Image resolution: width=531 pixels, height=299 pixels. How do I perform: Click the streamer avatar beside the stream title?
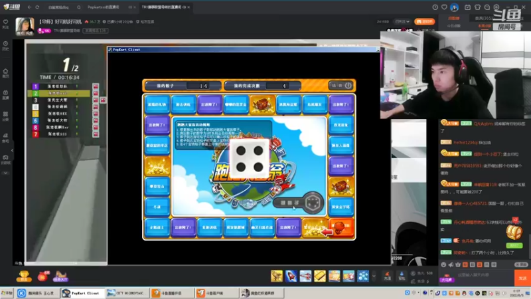click(x=25, y=26)
